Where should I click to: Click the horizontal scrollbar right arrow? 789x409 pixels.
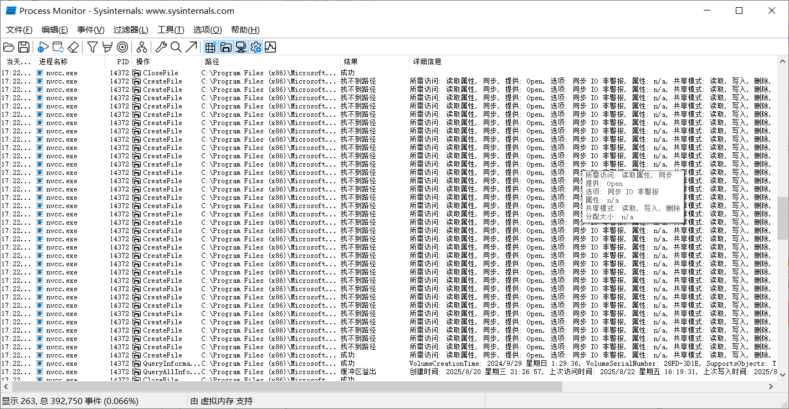pos(772,387)
